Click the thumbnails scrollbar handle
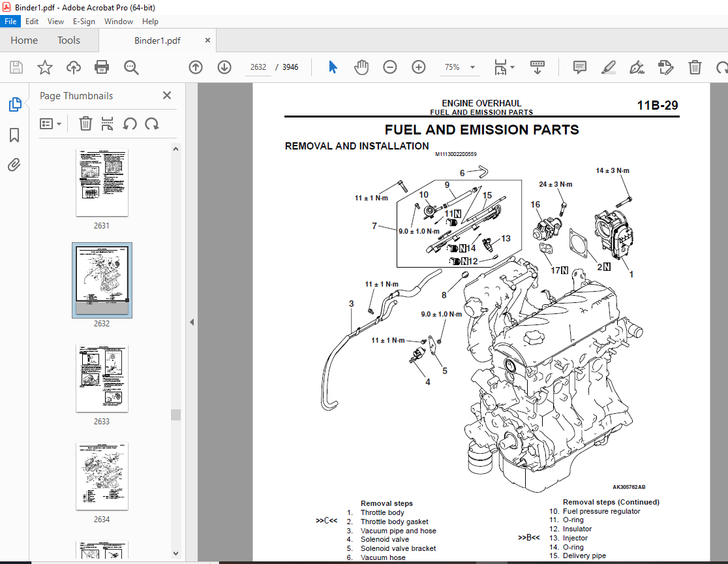Viewport: 728px width, 564px height. [175, 415]
